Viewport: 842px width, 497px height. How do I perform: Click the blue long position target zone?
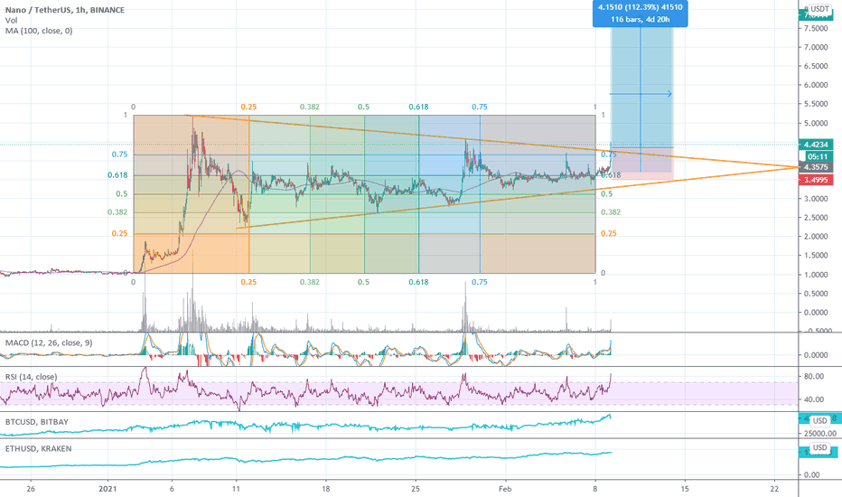[641, 87]
